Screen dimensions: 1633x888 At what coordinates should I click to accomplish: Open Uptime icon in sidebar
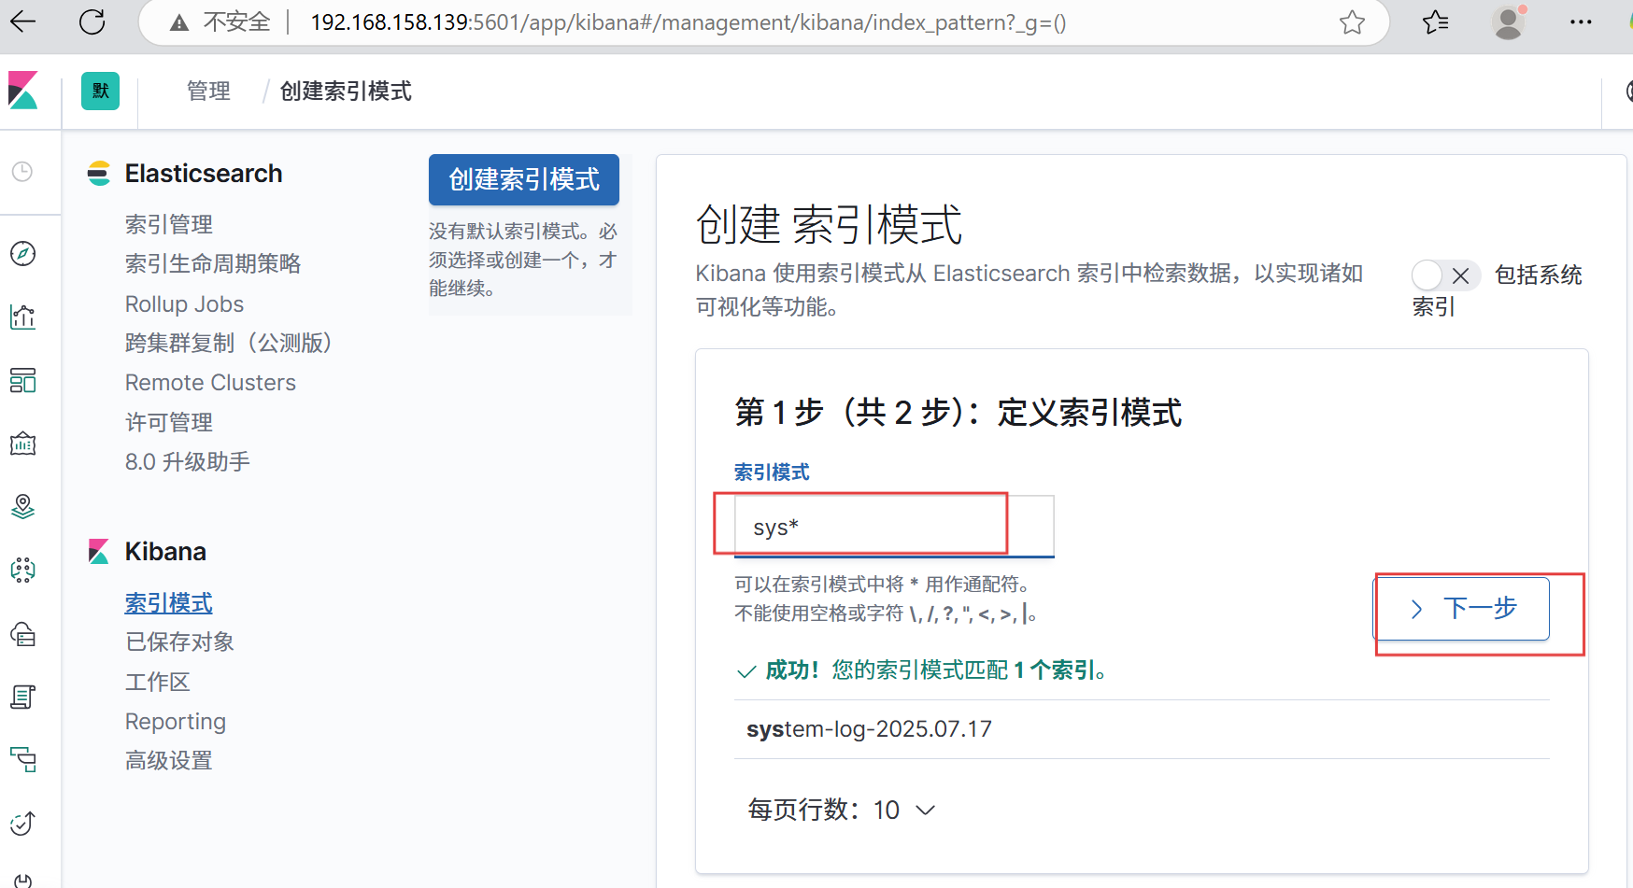coord(22,823)
